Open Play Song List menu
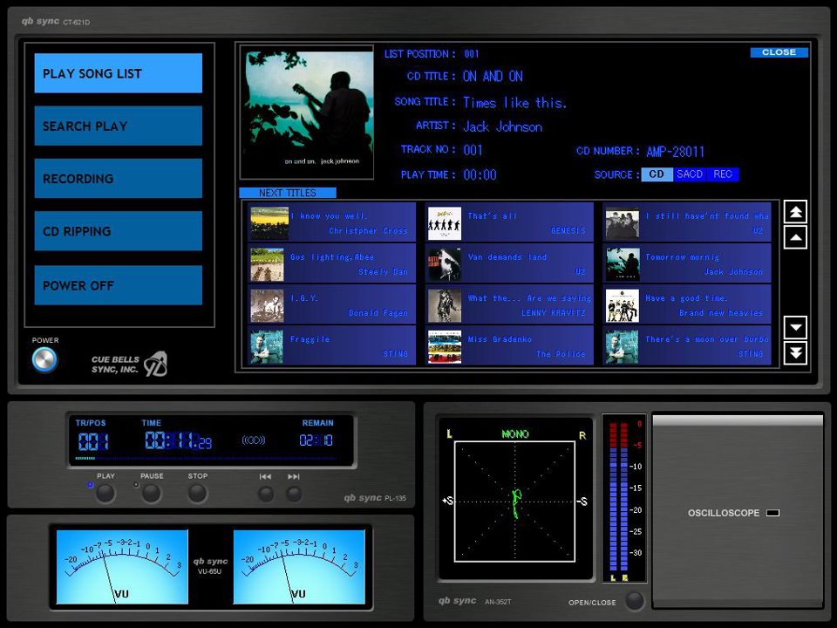The width and height of the screenshot is (837, 628). (x=118, y=73)
